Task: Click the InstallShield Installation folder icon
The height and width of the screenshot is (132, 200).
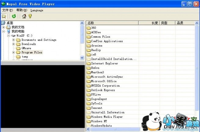Action: point(89,59)
